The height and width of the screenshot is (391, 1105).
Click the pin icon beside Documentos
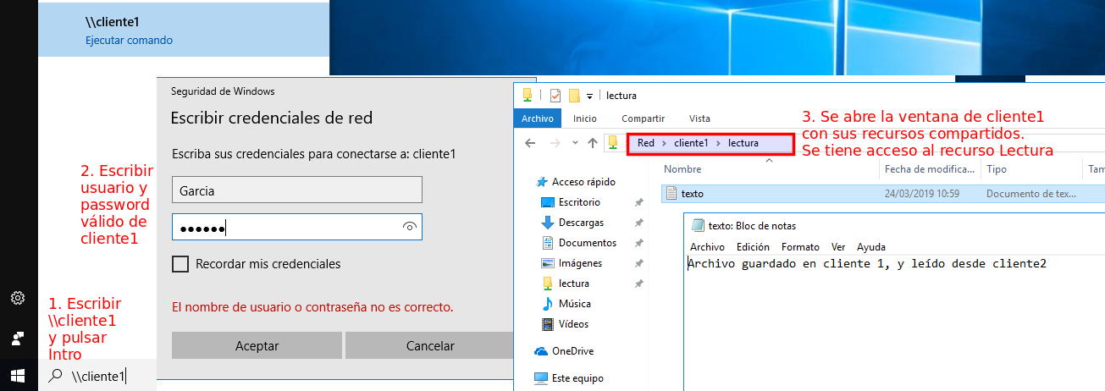638,244
